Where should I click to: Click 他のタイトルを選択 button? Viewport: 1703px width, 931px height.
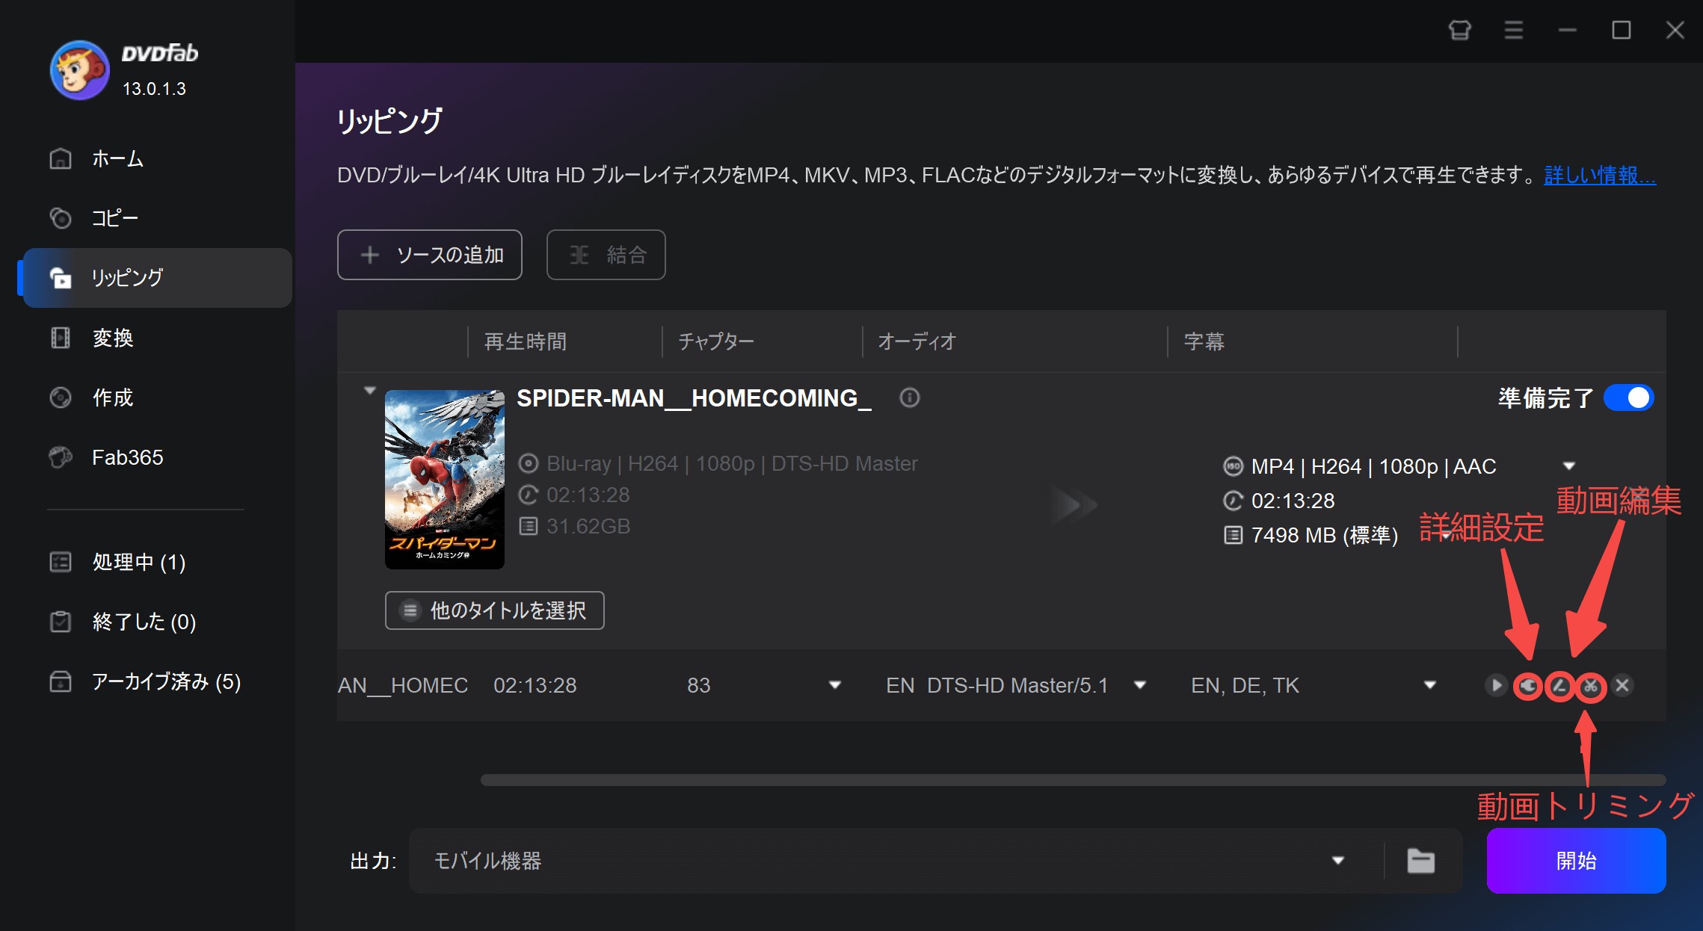pyautogui.click(x=495, y=610)
